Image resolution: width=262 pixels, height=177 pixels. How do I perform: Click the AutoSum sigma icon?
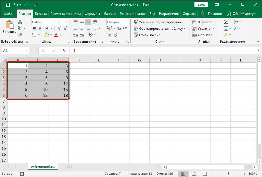[226, 22]
